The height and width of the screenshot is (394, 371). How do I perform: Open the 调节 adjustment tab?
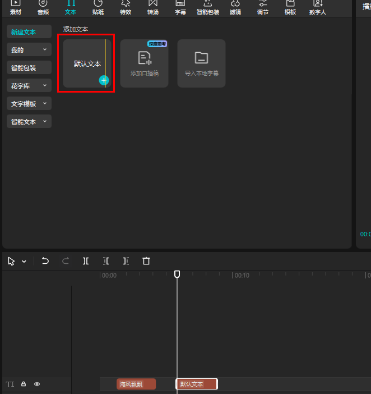click(263, 7)
